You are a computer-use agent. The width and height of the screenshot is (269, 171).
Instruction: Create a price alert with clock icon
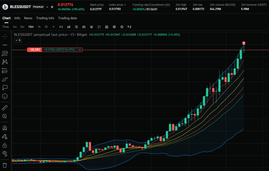point(91,27)
